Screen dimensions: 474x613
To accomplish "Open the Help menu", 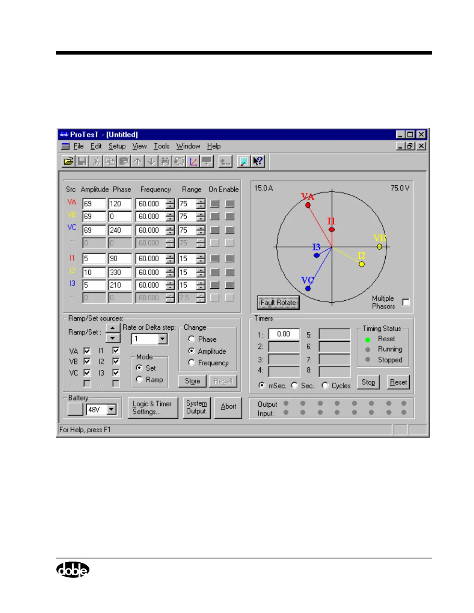I will [214, 146].
